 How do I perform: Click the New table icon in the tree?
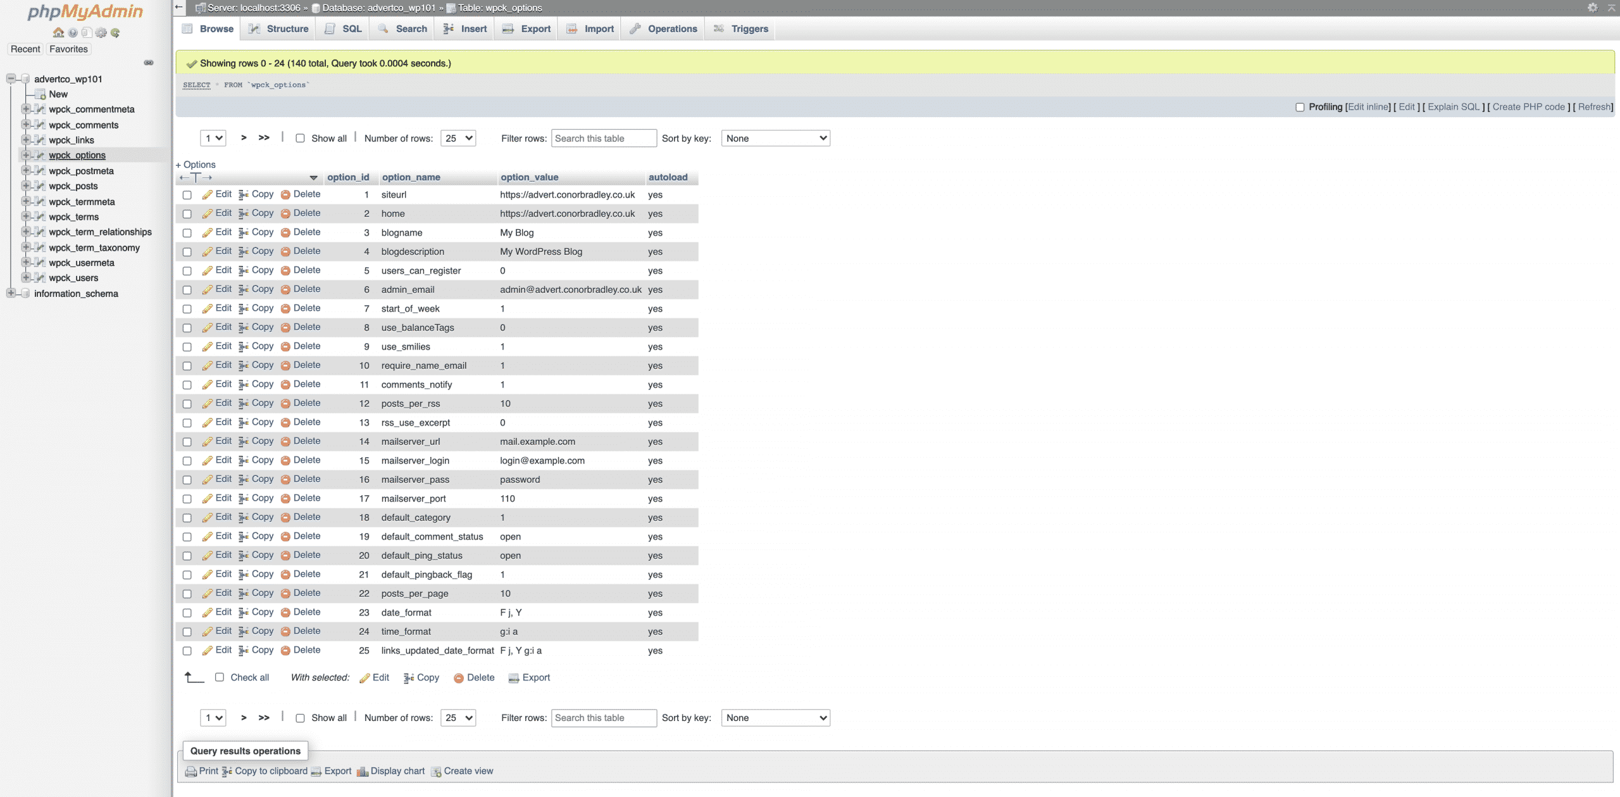(40, 94)
